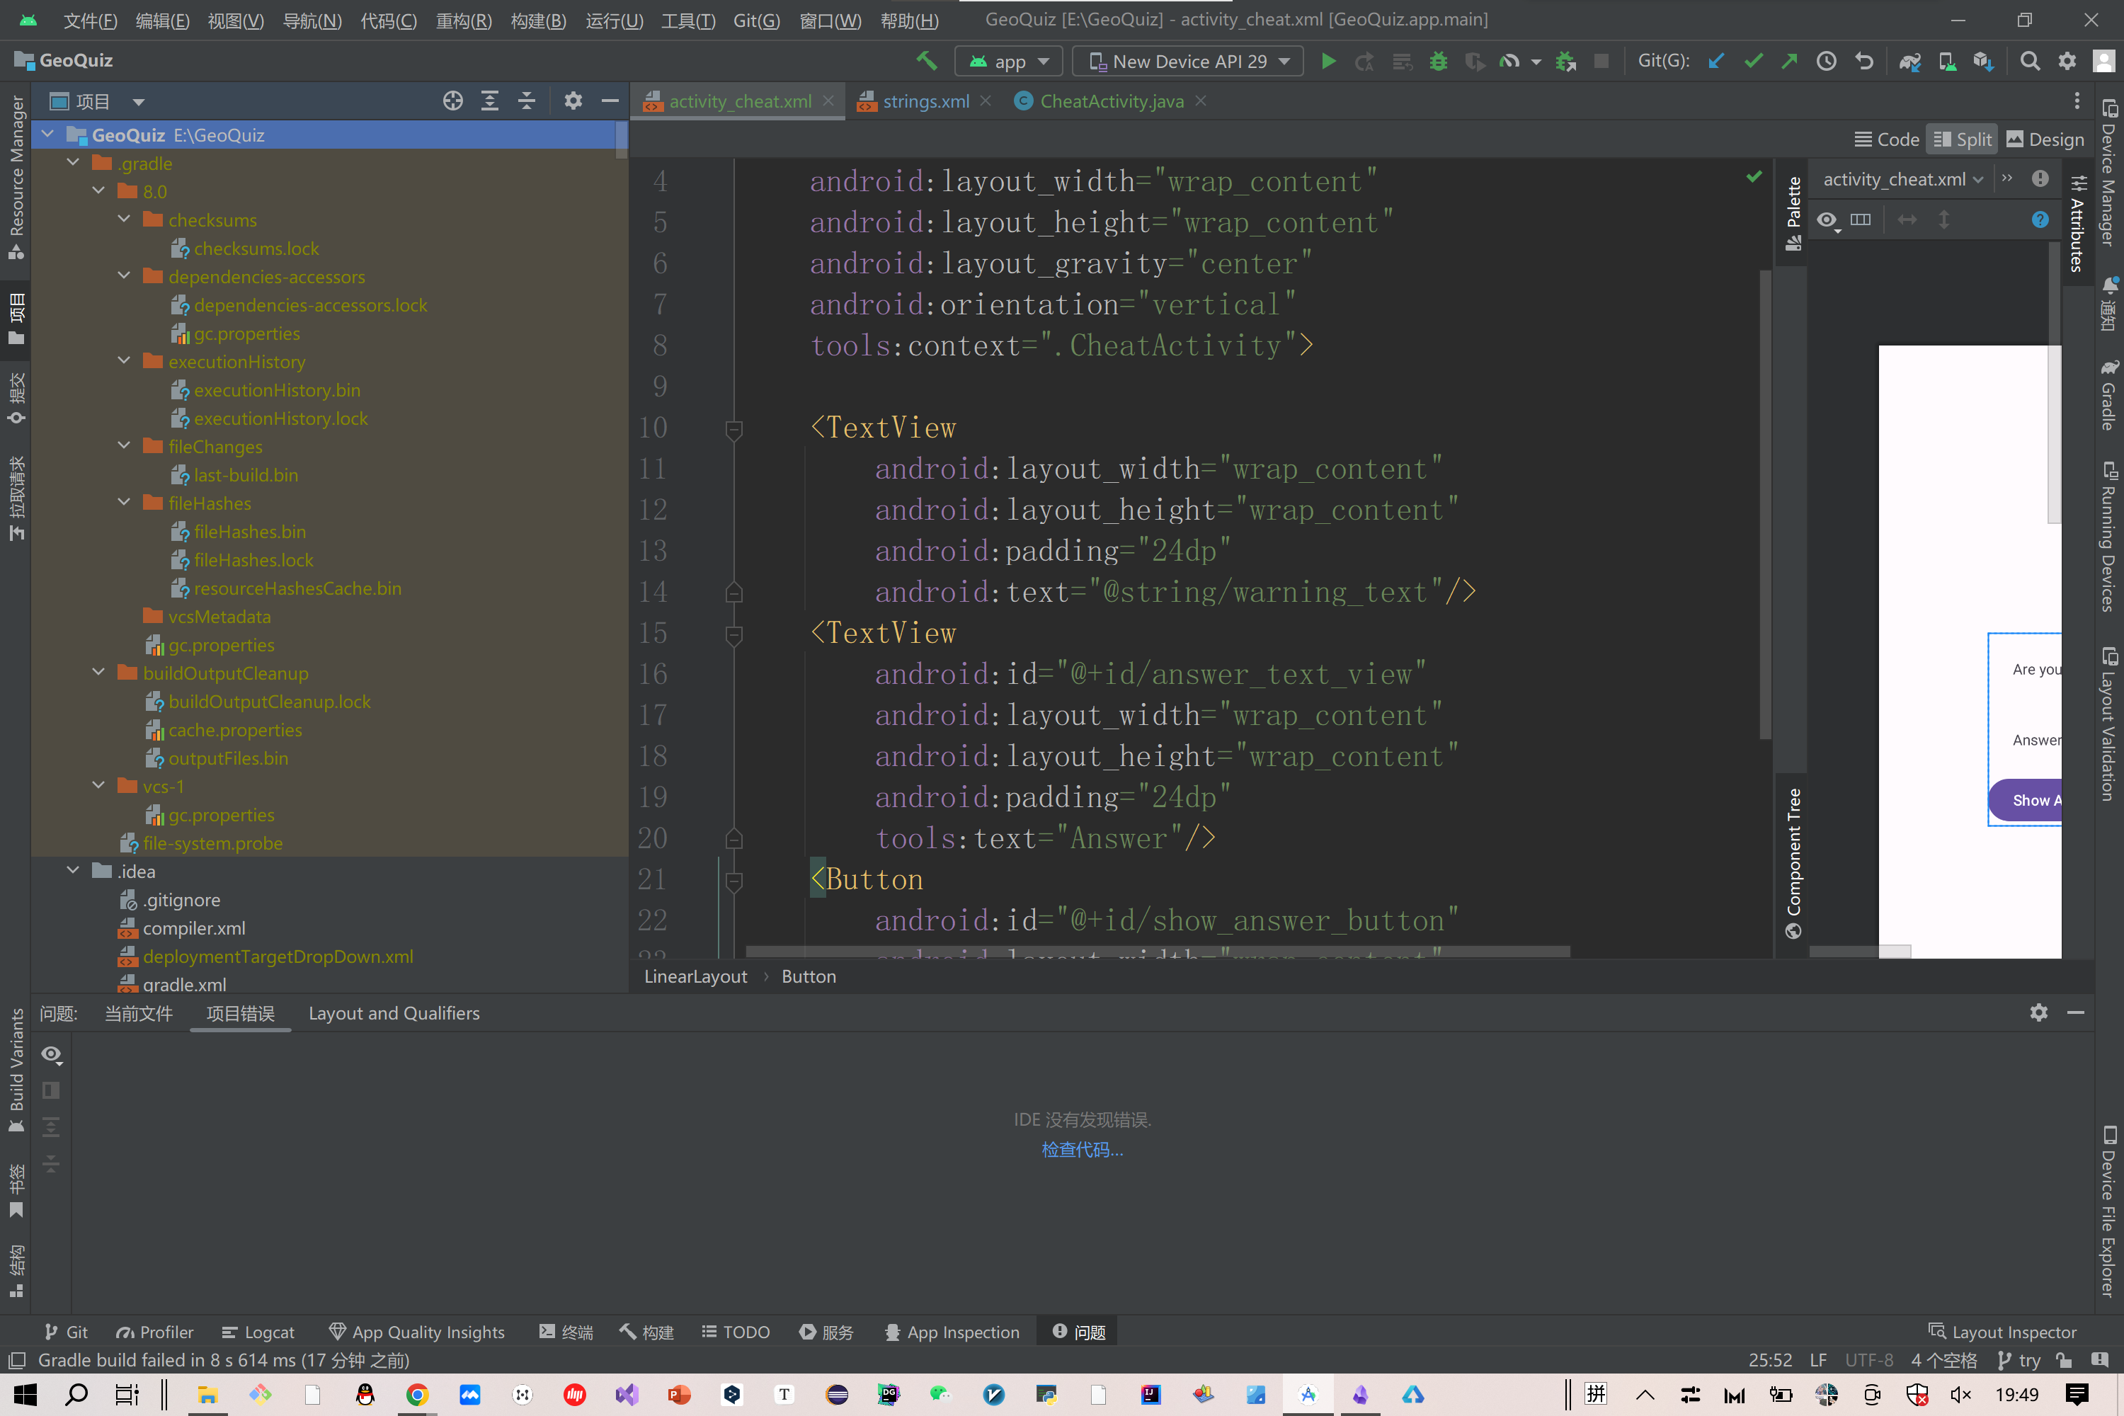Switch to the CheatActivity.java tab

click(x=1111, y=101)
